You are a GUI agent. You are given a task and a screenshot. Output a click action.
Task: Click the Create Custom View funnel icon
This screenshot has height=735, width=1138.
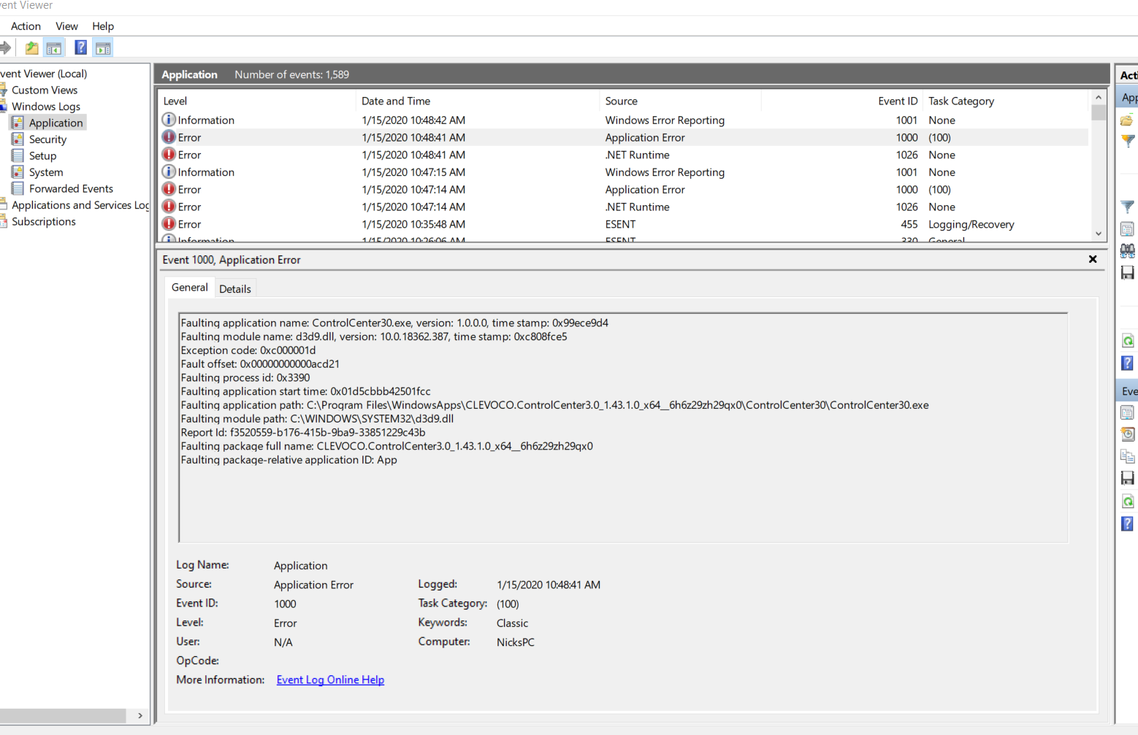[x=1128, y=140]
